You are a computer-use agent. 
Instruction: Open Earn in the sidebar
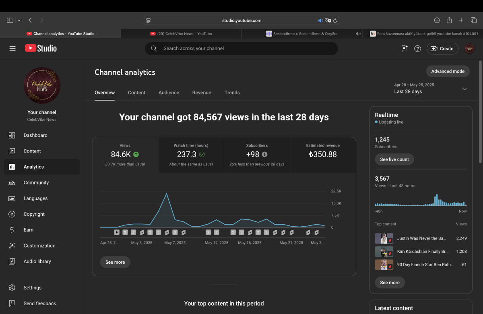[x=42, y=230]
